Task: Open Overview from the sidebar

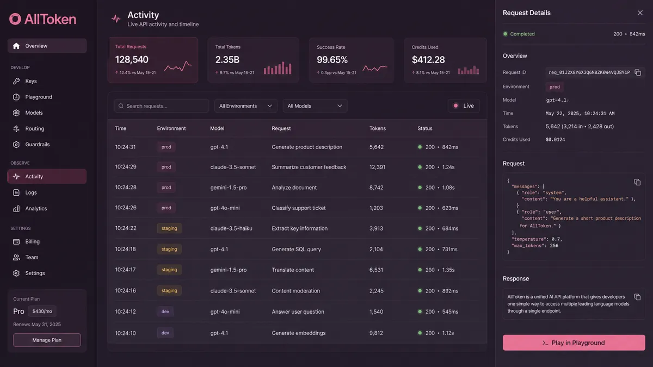Action: tap(47, 46)
